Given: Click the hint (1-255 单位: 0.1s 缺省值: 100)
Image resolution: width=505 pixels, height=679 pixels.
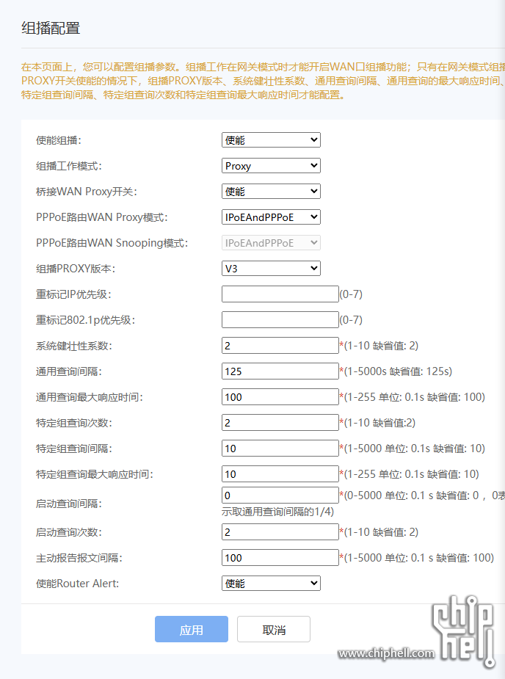Looking at the screenshot, I should pos(415,397).
